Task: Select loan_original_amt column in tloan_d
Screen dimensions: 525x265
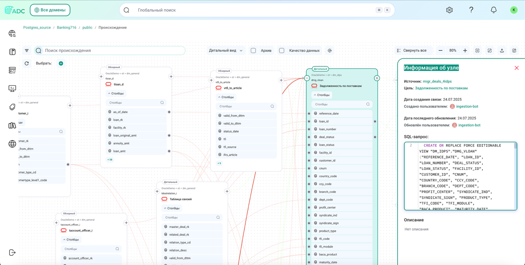Action: click(x=136, y=135)
